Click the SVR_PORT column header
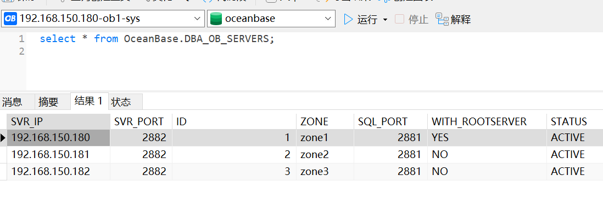 tap(141, 121)
